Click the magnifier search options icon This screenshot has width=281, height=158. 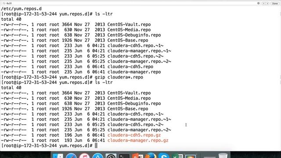[4, 3]
